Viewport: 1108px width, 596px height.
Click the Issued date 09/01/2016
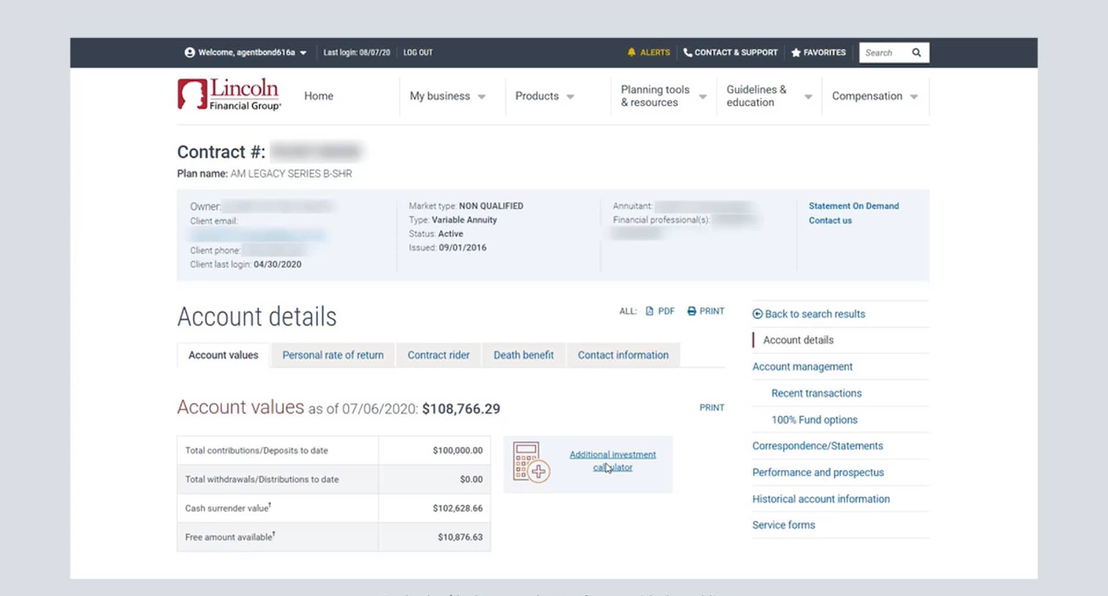462,247
